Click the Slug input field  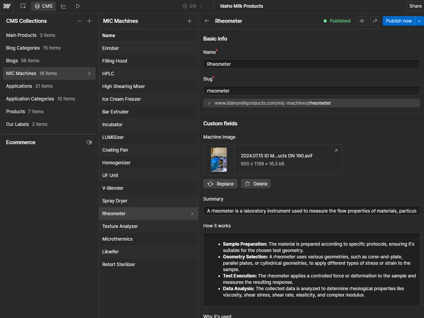tap(311, 91)
